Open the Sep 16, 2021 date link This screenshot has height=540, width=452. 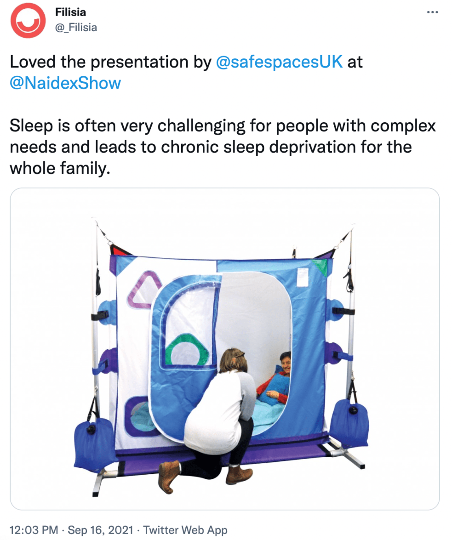pos(100,530)
